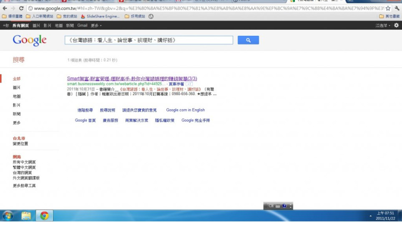
Task: Open the Chrome wrench menu
Action: click(x=397, y=8)
